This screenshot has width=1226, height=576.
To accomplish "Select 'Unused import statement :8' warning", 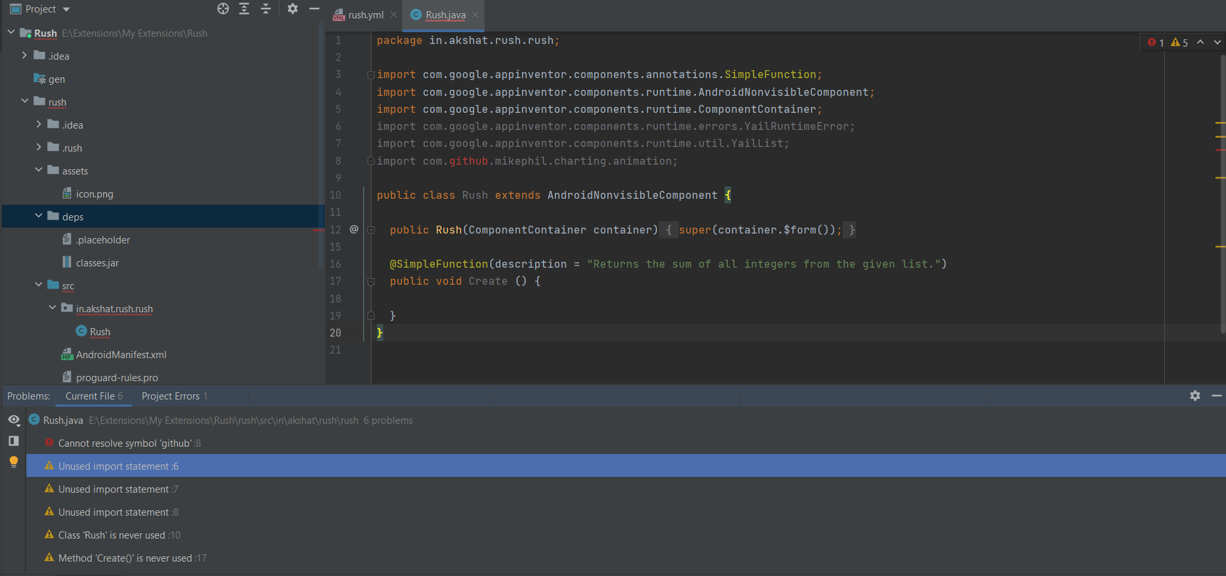I will pos(626,512).
